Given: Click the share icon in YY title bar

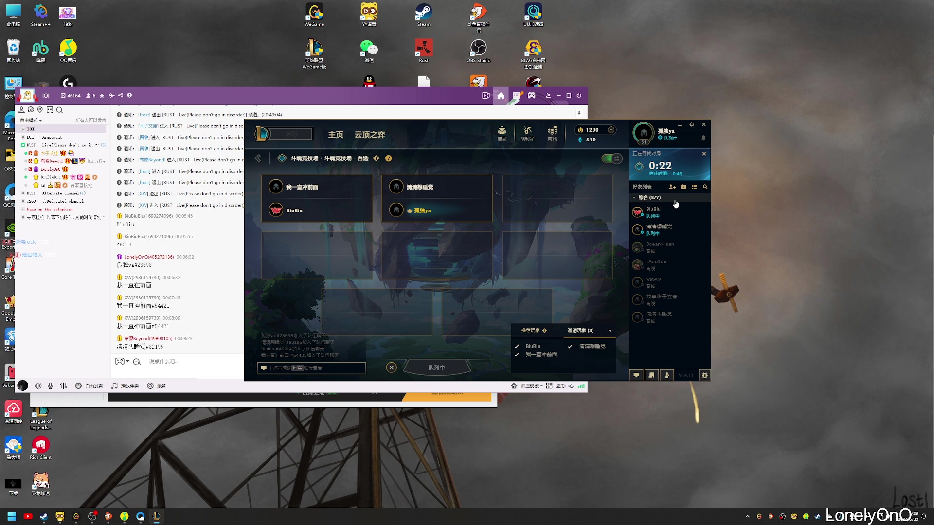Looking at the screenshot, I should [121, 96].
